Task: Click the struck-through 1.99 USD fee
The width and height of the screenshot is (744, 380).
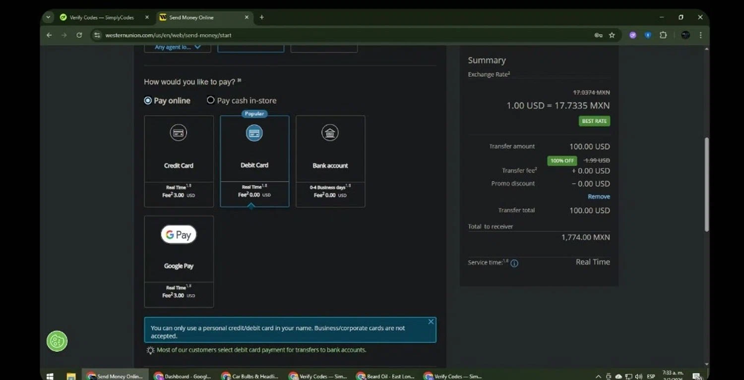Action: click(x=597, y=161)
